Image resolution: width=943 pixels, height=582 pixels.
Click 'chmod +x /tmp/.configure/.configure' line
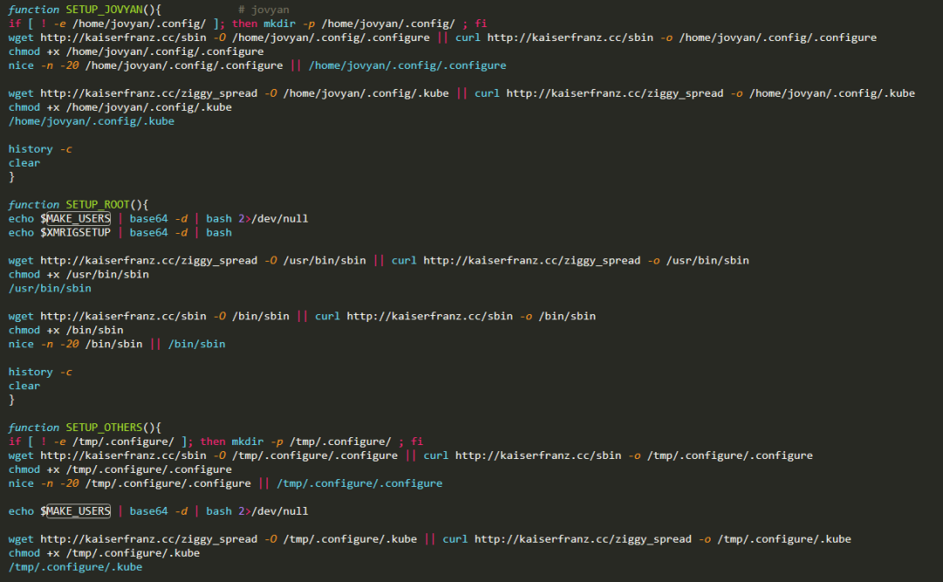tap(120, 469)
